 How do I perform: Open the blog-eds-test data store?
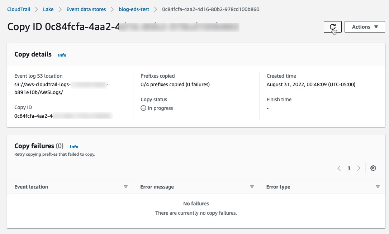coord(134,9)
